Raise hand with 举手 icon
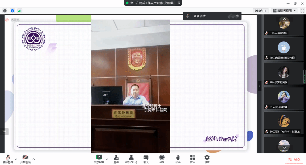This screenshot has width=306, height=165. [178, 159]
